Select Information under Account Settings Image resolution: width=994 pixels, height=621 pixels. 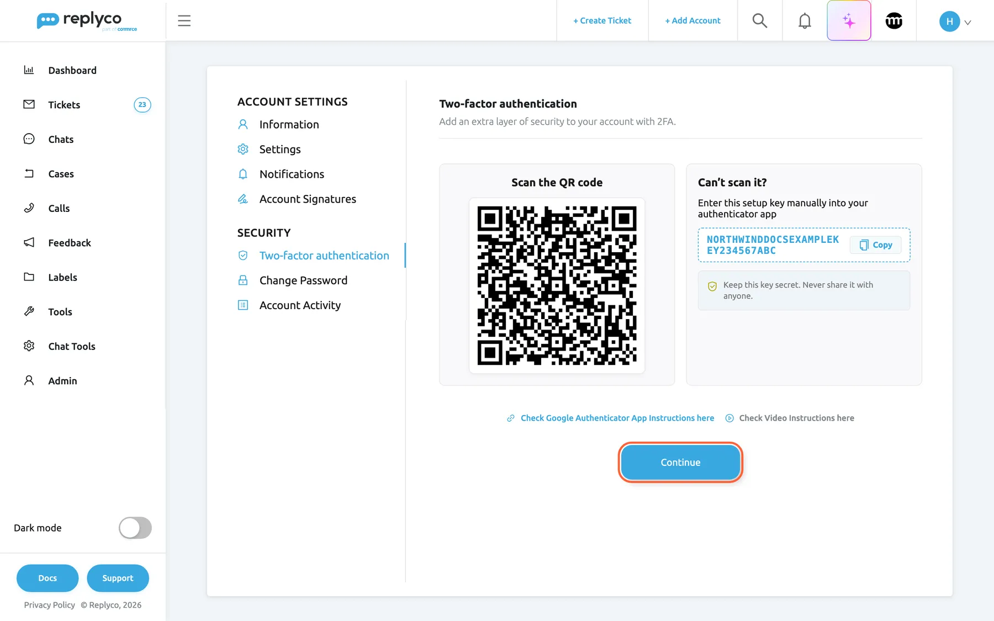point(289,124)
